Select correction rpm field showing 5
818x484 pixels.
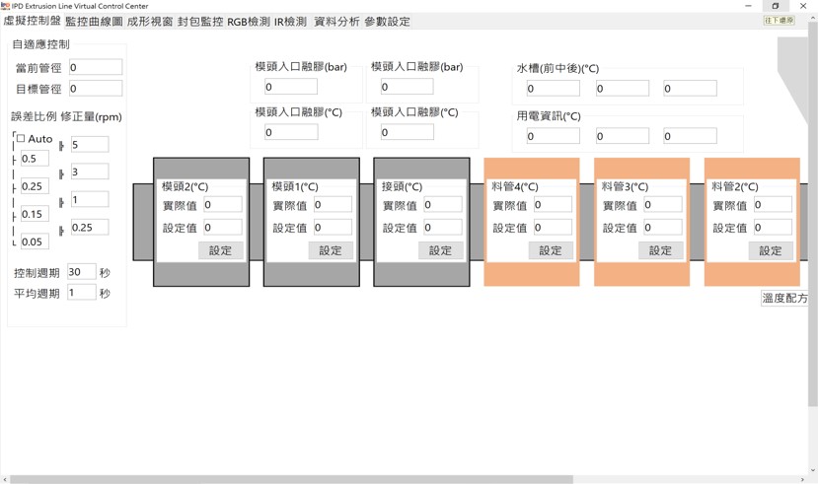90,144
